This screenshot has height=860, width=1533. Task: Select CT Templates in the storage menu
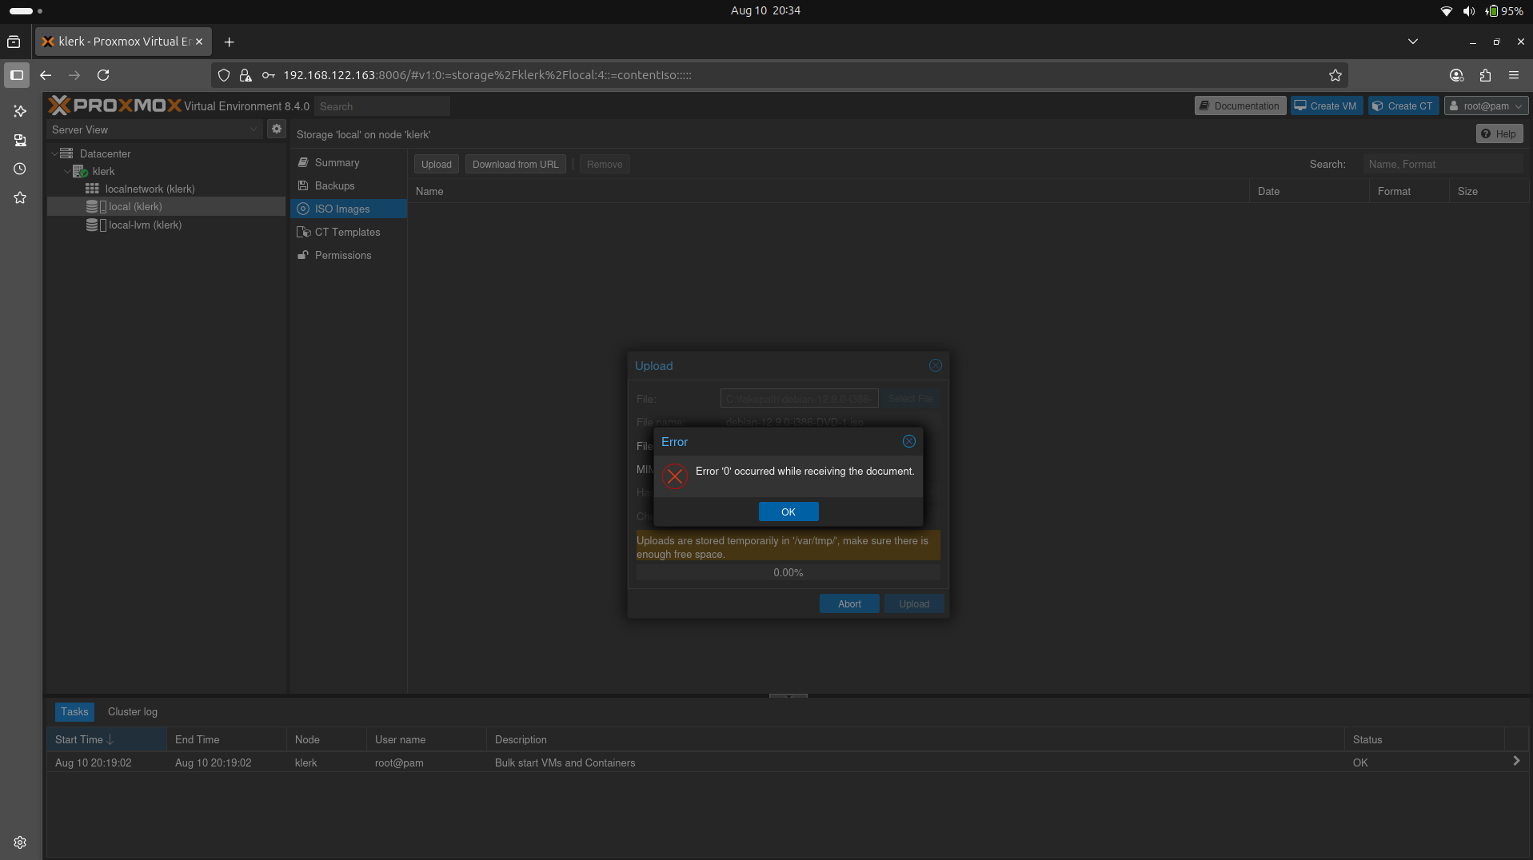coord(347,232)
